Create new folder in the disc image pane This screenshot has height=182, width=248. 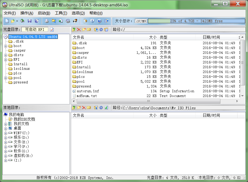(84, 30)
